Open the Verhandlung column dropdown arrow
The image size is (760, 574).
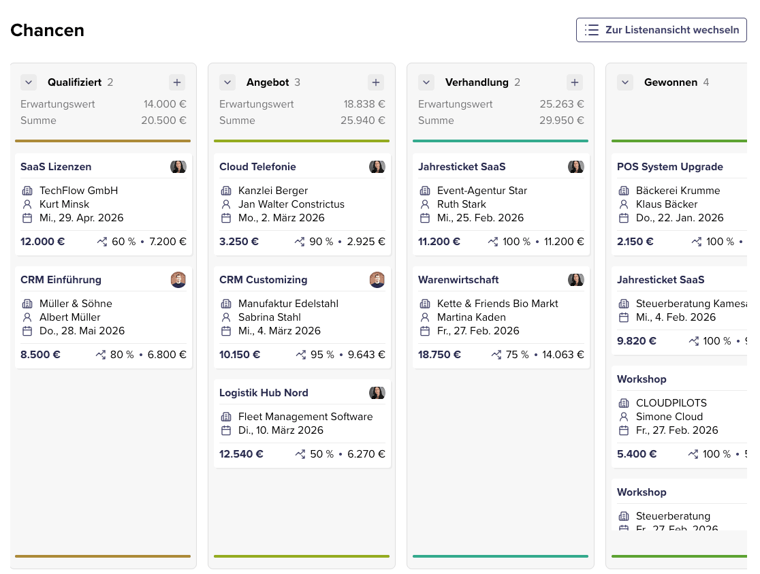coord(426,82)
